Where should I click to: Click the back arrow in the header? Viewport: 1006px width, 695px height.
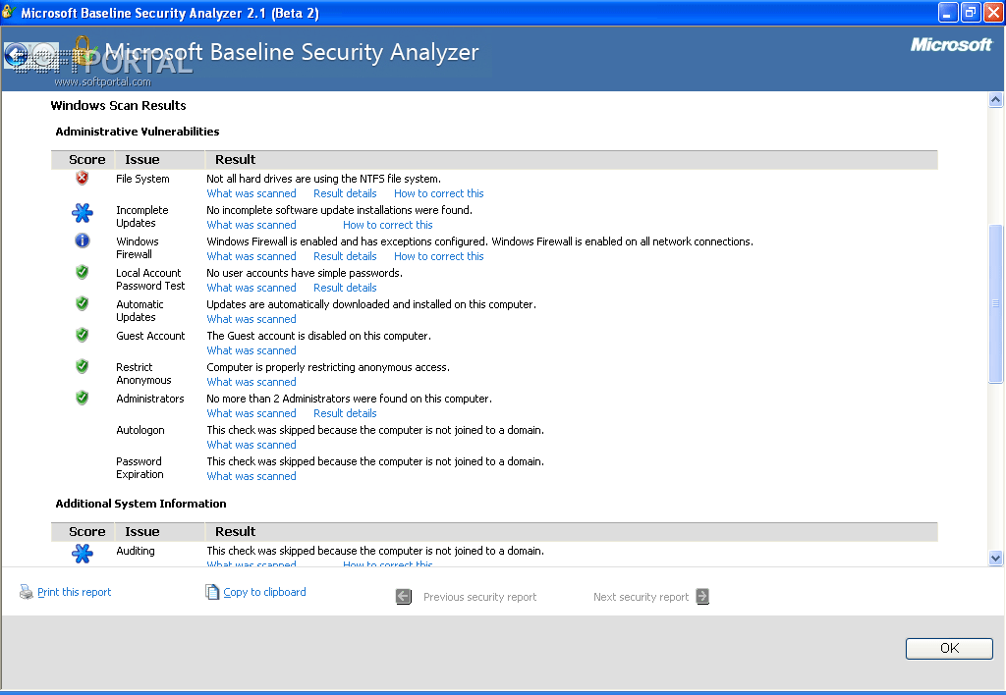16,56
